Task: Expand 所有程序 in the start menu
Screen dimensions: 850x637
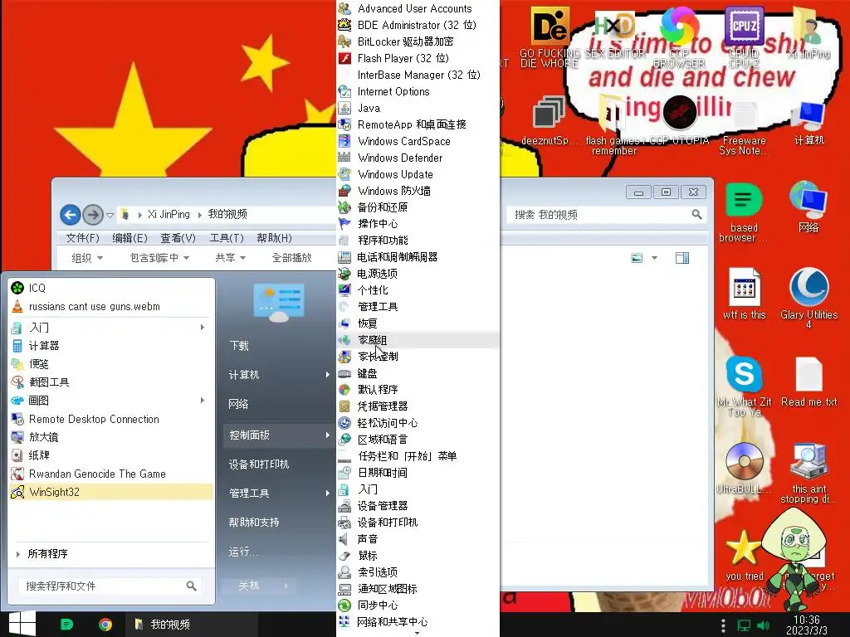Action: click(111, 553)
